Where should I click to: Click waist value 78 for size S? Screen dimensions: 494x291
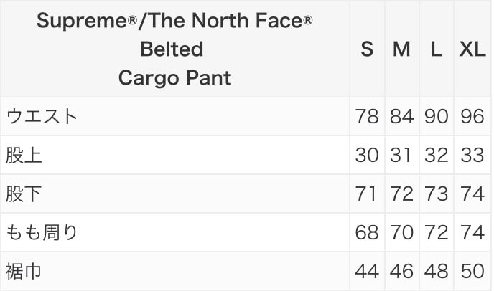[367, 116]
